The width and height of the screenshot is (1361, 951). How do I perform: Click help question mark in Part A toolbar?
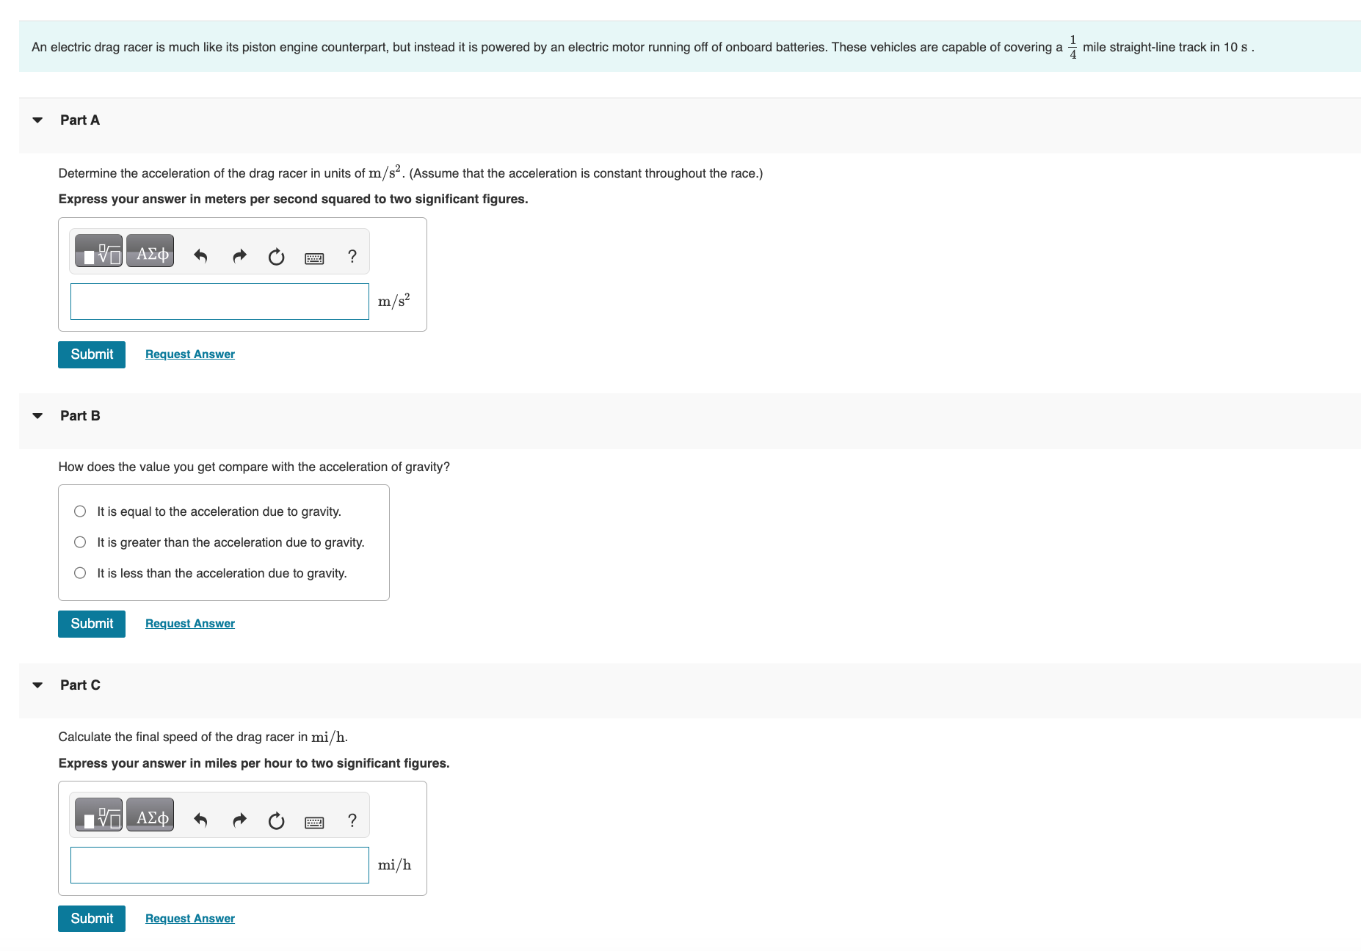pos(352,256)
